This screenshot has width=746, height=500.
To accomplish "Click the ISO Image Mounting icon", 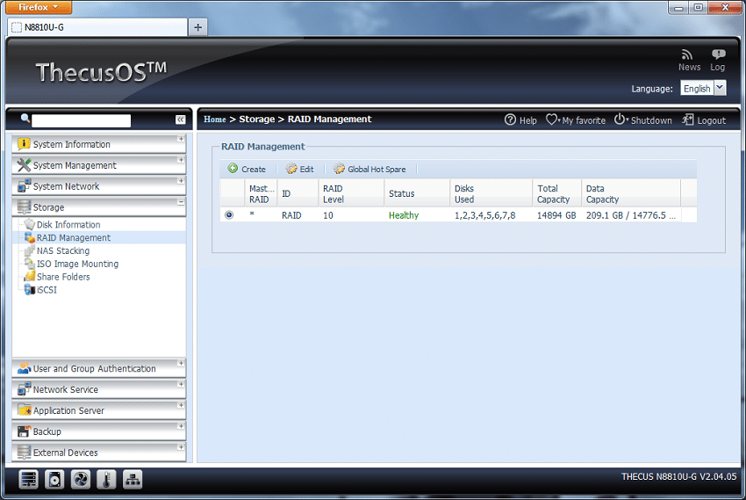I will click(x=30, y=264).
